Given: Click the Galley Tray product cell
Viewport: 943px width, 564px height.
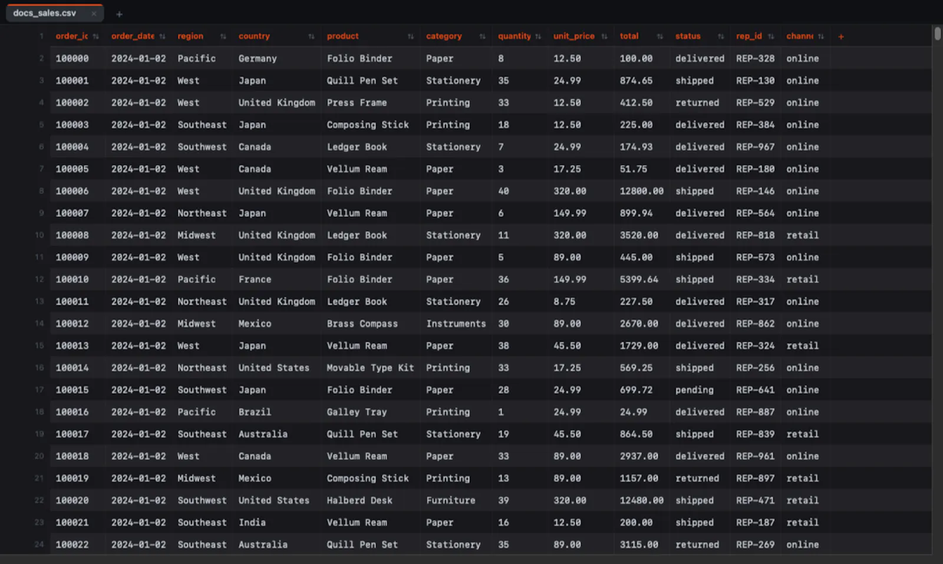Looking at the screenshot, I should 371,412.
